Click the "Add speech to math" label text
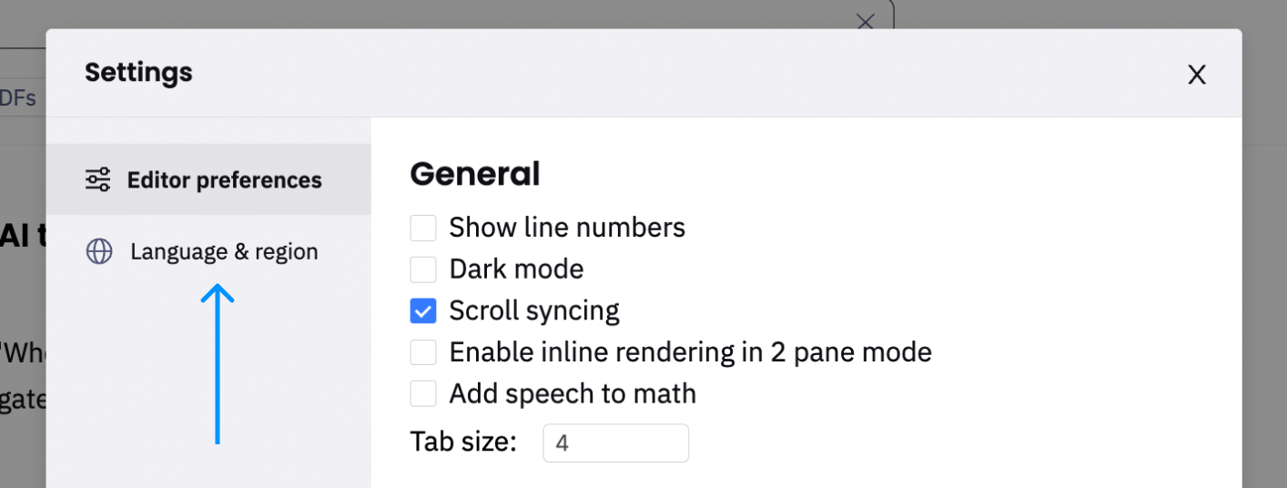Screen dimensions: 1287x488 [573, 393]
